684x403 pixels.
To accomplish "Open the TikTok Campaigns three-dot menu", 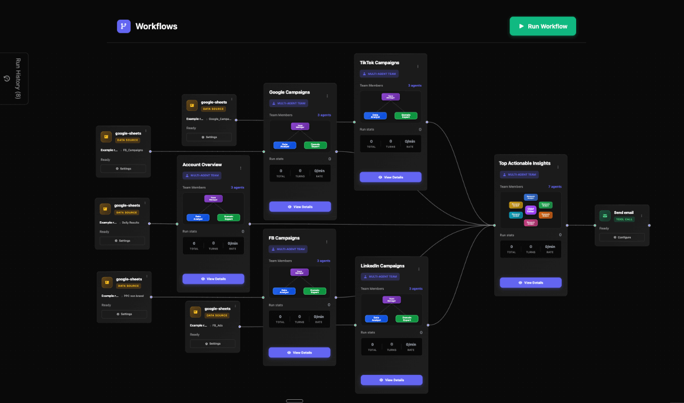I will point(418,66).
